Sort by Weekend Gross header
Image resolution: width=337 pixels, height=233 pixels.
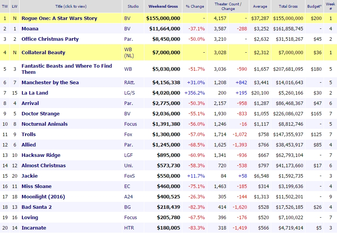pyautogui.click(x=163, y=7)
